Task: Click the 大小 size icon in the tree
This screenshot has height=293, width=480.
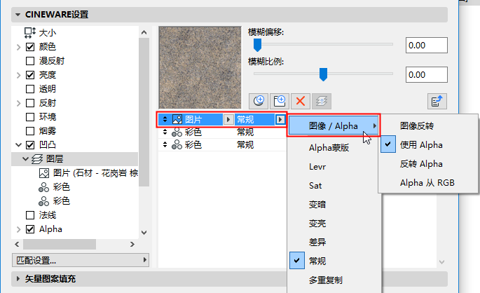Action: 30,32
